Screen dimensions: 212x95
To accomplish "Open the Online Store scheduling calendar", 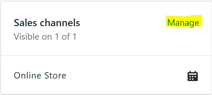I will [193, 76].
